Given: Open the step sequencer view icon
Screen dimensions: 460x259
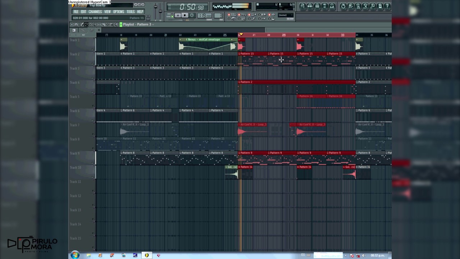Looking at the screenshot, I should [310, 6].
